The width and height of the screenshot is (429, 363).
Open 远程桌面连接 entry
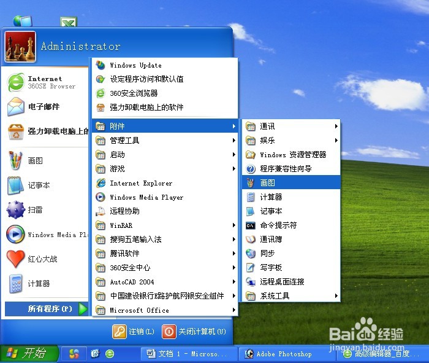coord(291,281)
